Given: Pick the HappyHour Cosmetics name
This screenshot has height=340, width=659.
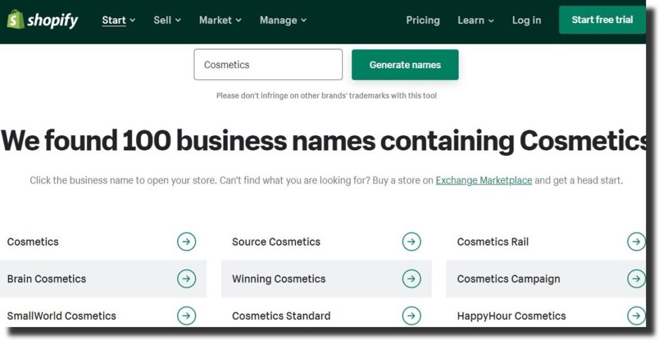Looking at the screenshot, I should [512, 316].
